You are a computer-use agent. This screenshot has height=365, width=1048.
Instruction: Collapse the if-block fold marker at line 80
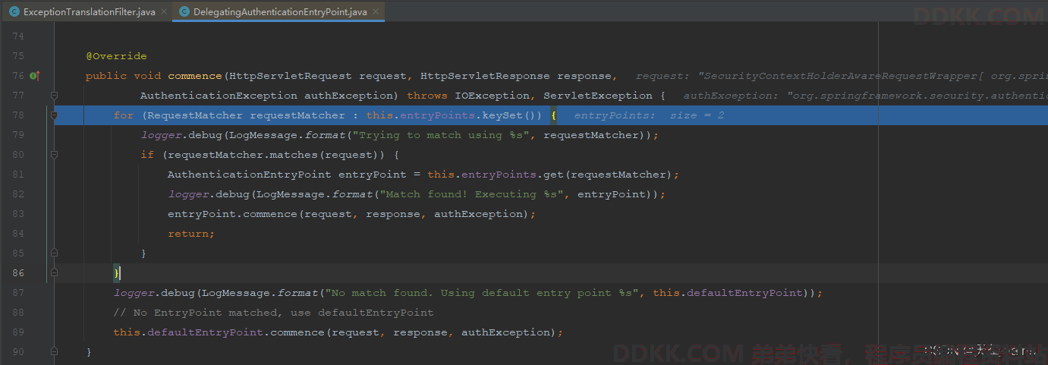click(x=54, y=155)
